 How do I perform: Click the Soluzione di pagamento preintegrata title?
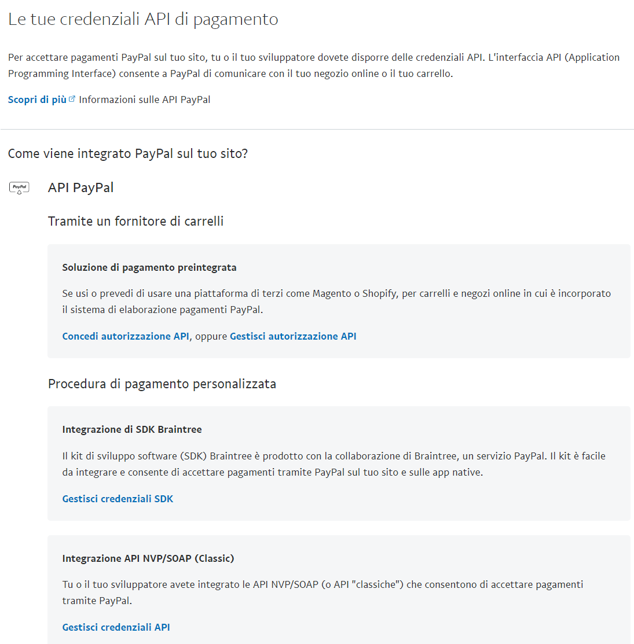tap(149, 267)
